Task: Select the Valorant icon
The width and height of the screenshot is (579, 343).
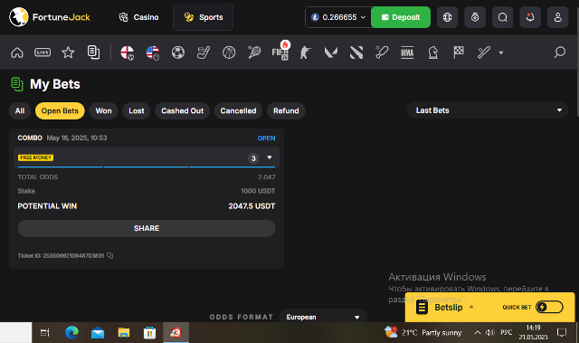Action: 331,52
